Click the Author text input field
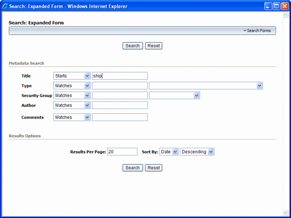Screen dimensions: 291x218 tap(120, 105)
